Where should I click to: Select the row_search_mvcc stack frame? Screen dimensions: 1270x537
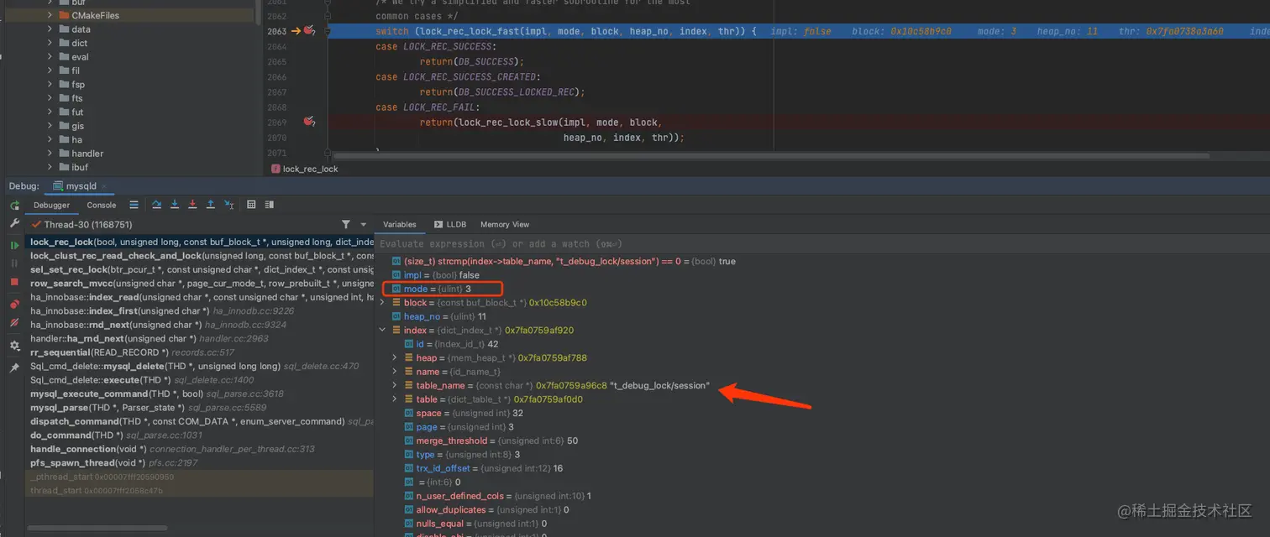(199, 284)
